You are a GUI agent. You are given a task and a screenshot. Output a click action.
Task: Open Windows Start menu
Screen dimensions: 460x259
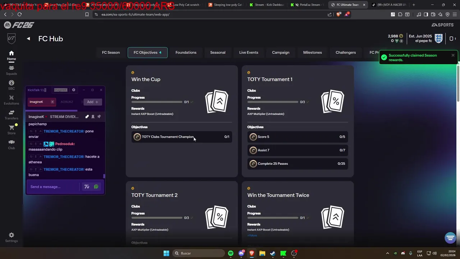point(166,253)
